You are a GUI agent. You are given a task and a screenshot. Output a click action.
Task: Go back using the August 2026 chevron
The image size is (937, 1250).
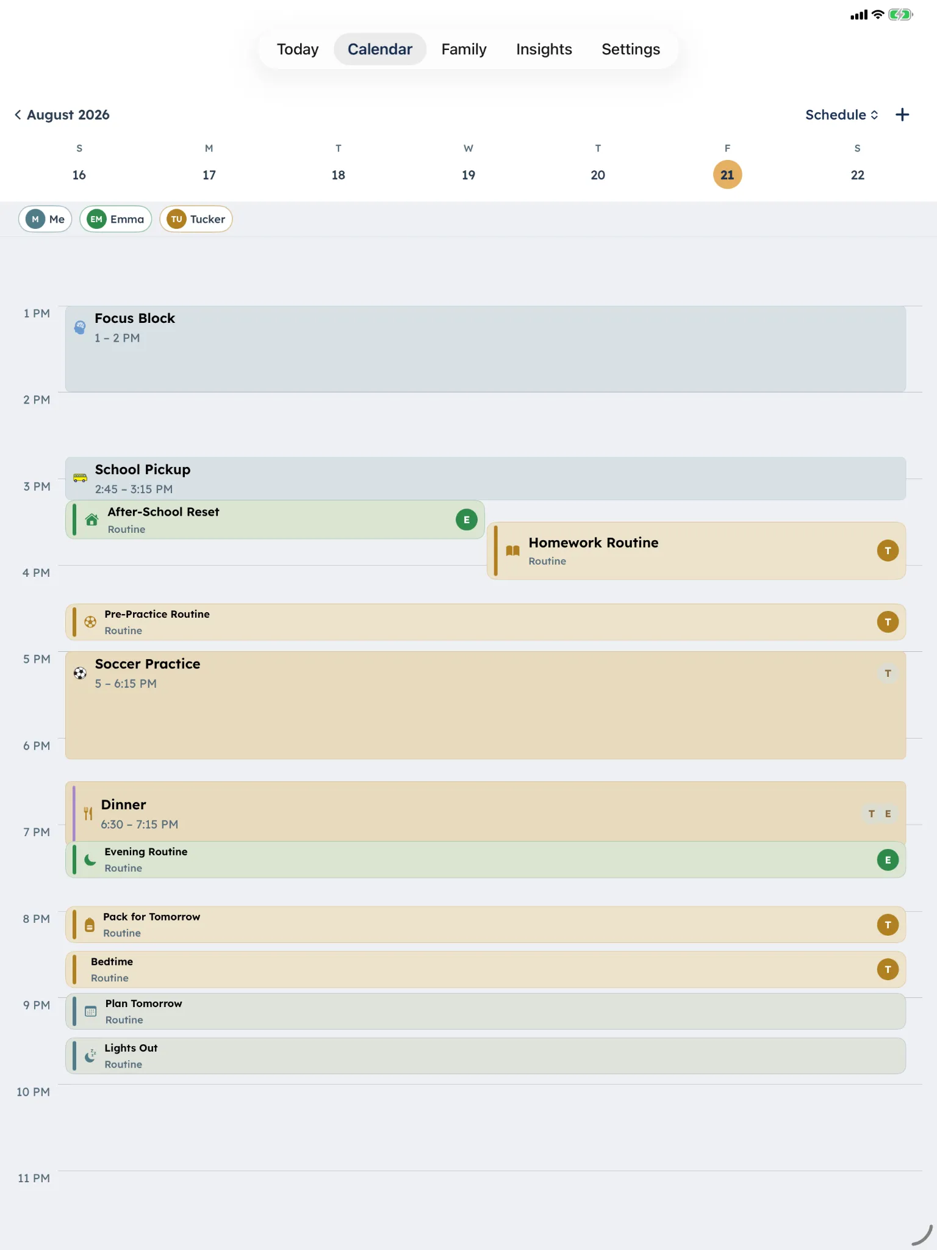tap(18, 115)
